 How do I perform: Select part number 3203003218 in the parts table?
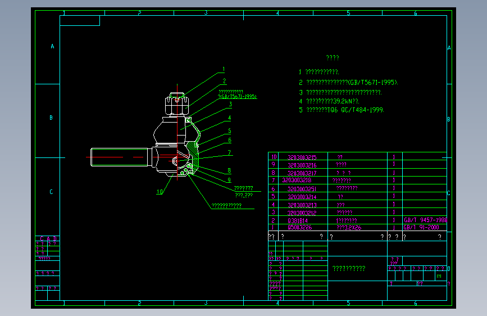click(297, 180)
